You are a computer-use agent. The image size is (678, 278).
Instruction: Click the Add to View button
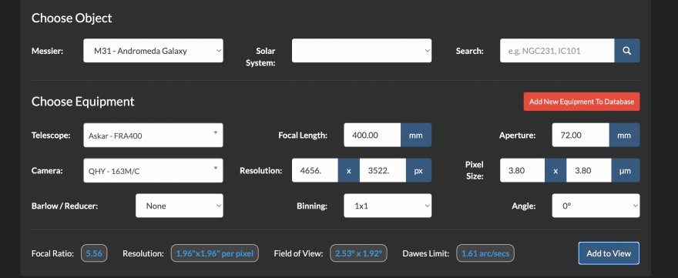pyautogui.click(x=609, y=253)
